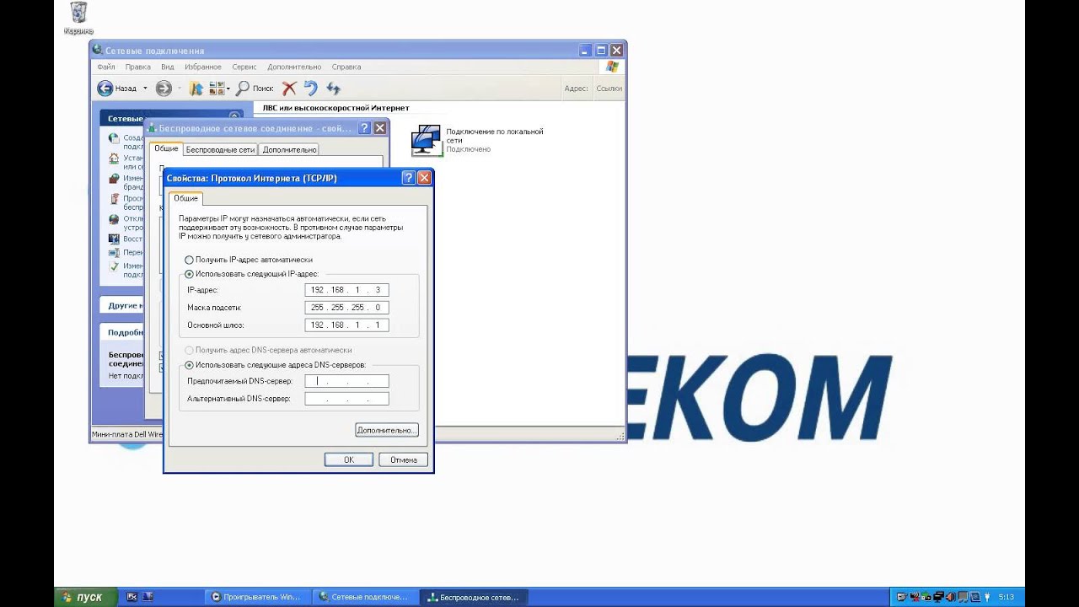Click the OK button in TCP/IP dialog

(x=349, y=459)
